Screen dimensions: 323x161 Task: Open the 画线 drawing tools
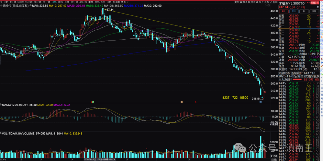click(x=259, y=2)
